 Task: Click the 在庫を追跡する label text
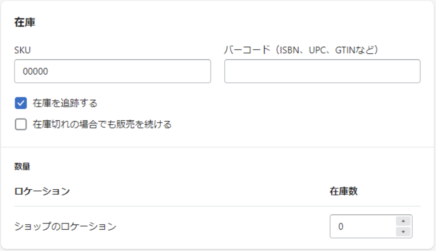point(65,103)
